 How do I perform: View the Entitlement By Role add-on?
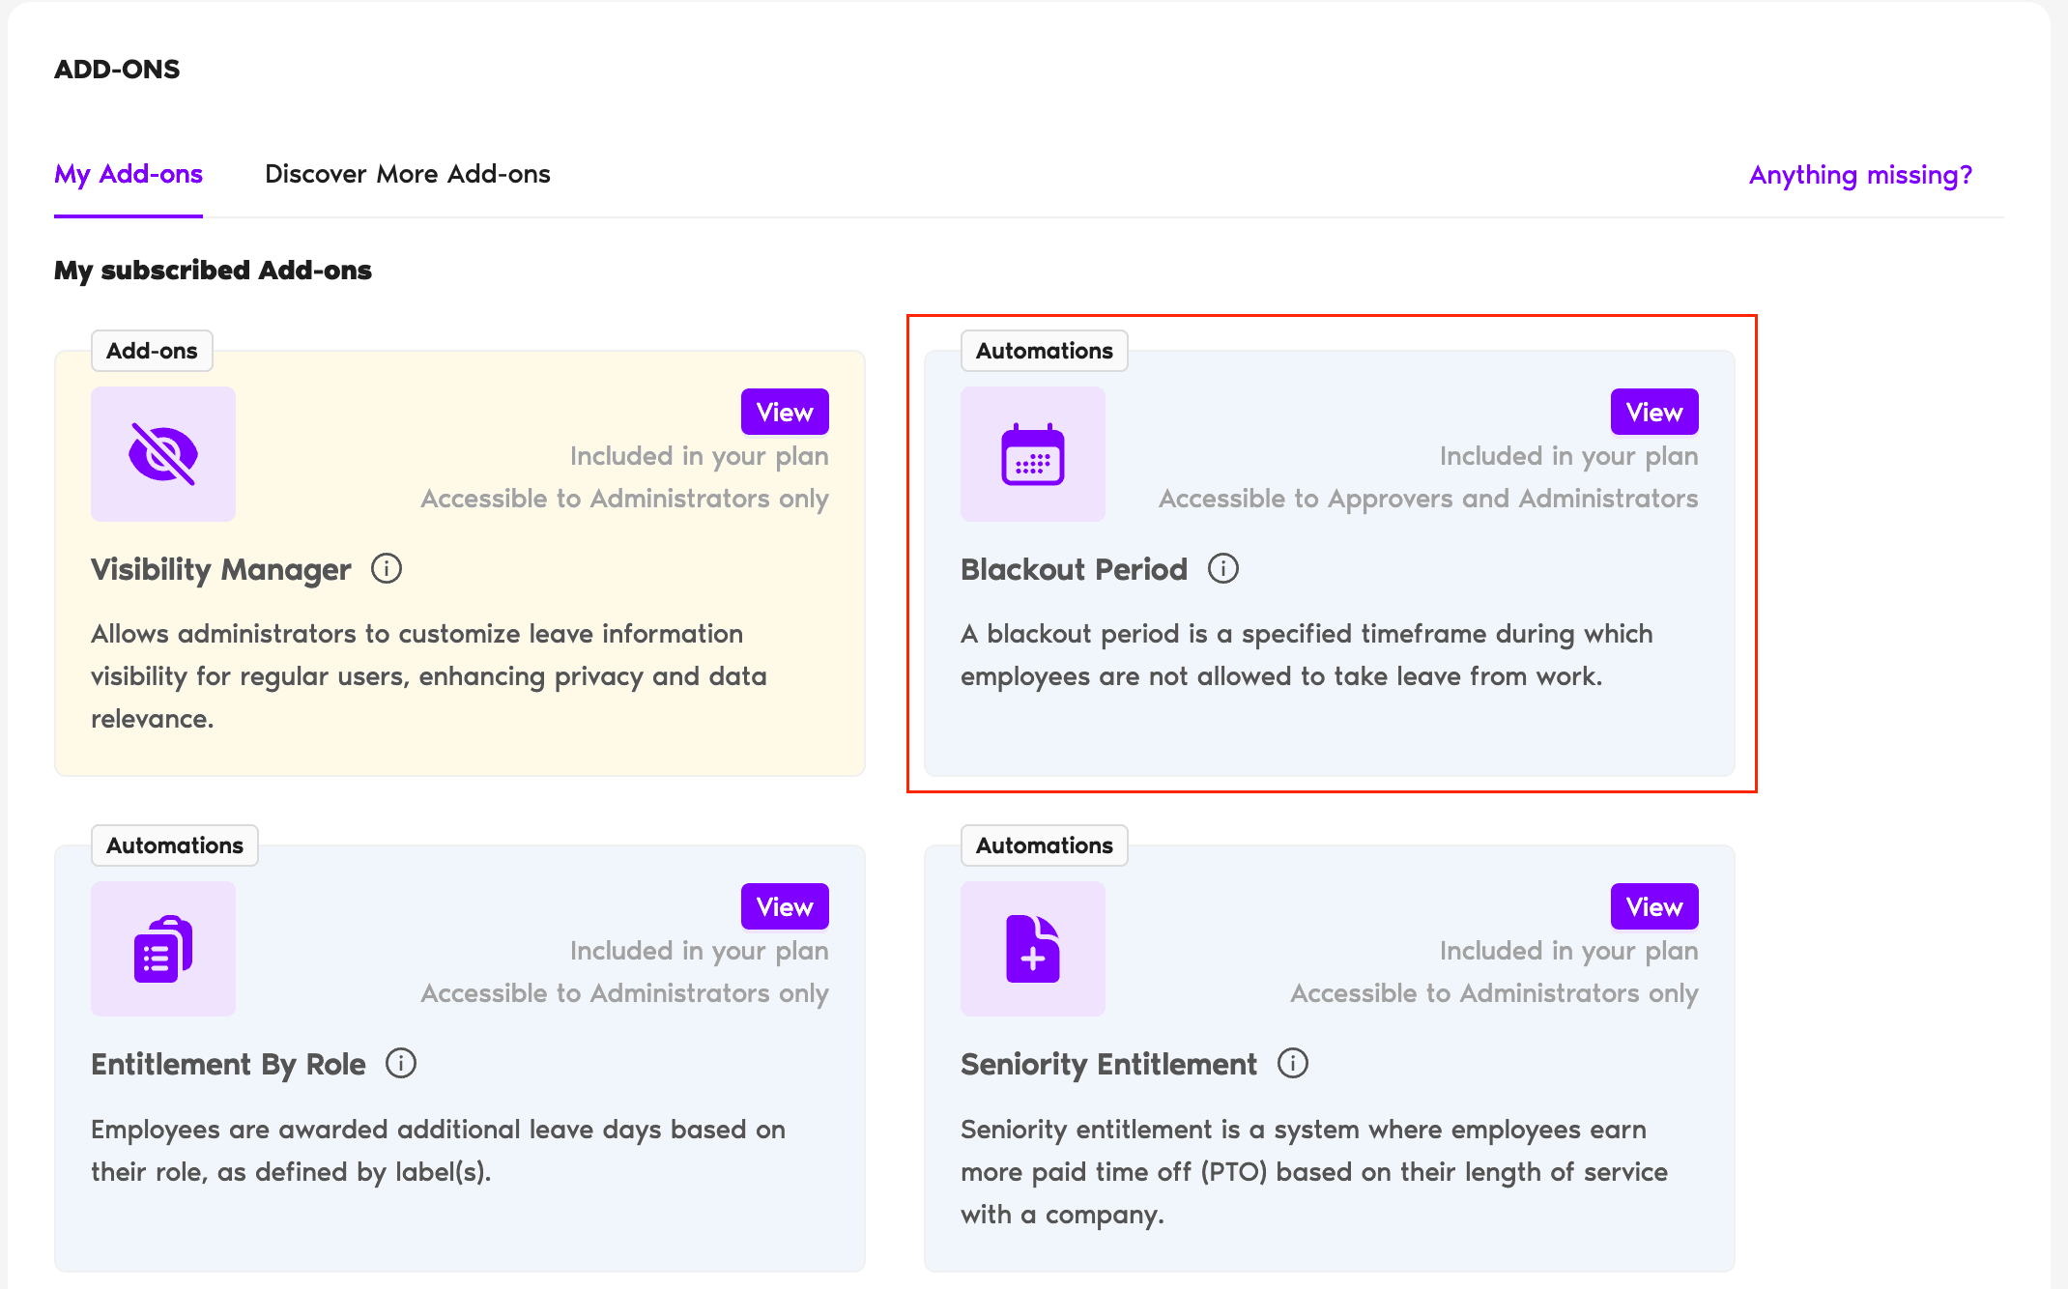click(x=784, y=905)
